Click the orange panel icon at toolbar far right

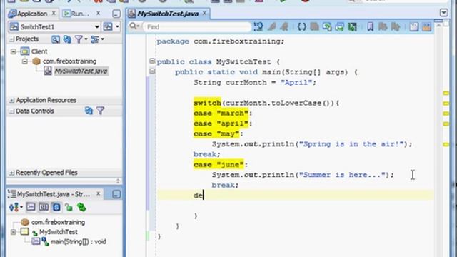[427, 27]
